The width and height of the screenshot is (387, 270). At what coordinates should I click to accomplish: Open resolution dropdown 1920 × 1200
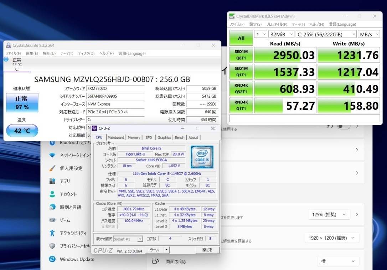click(x=332, y=238)
